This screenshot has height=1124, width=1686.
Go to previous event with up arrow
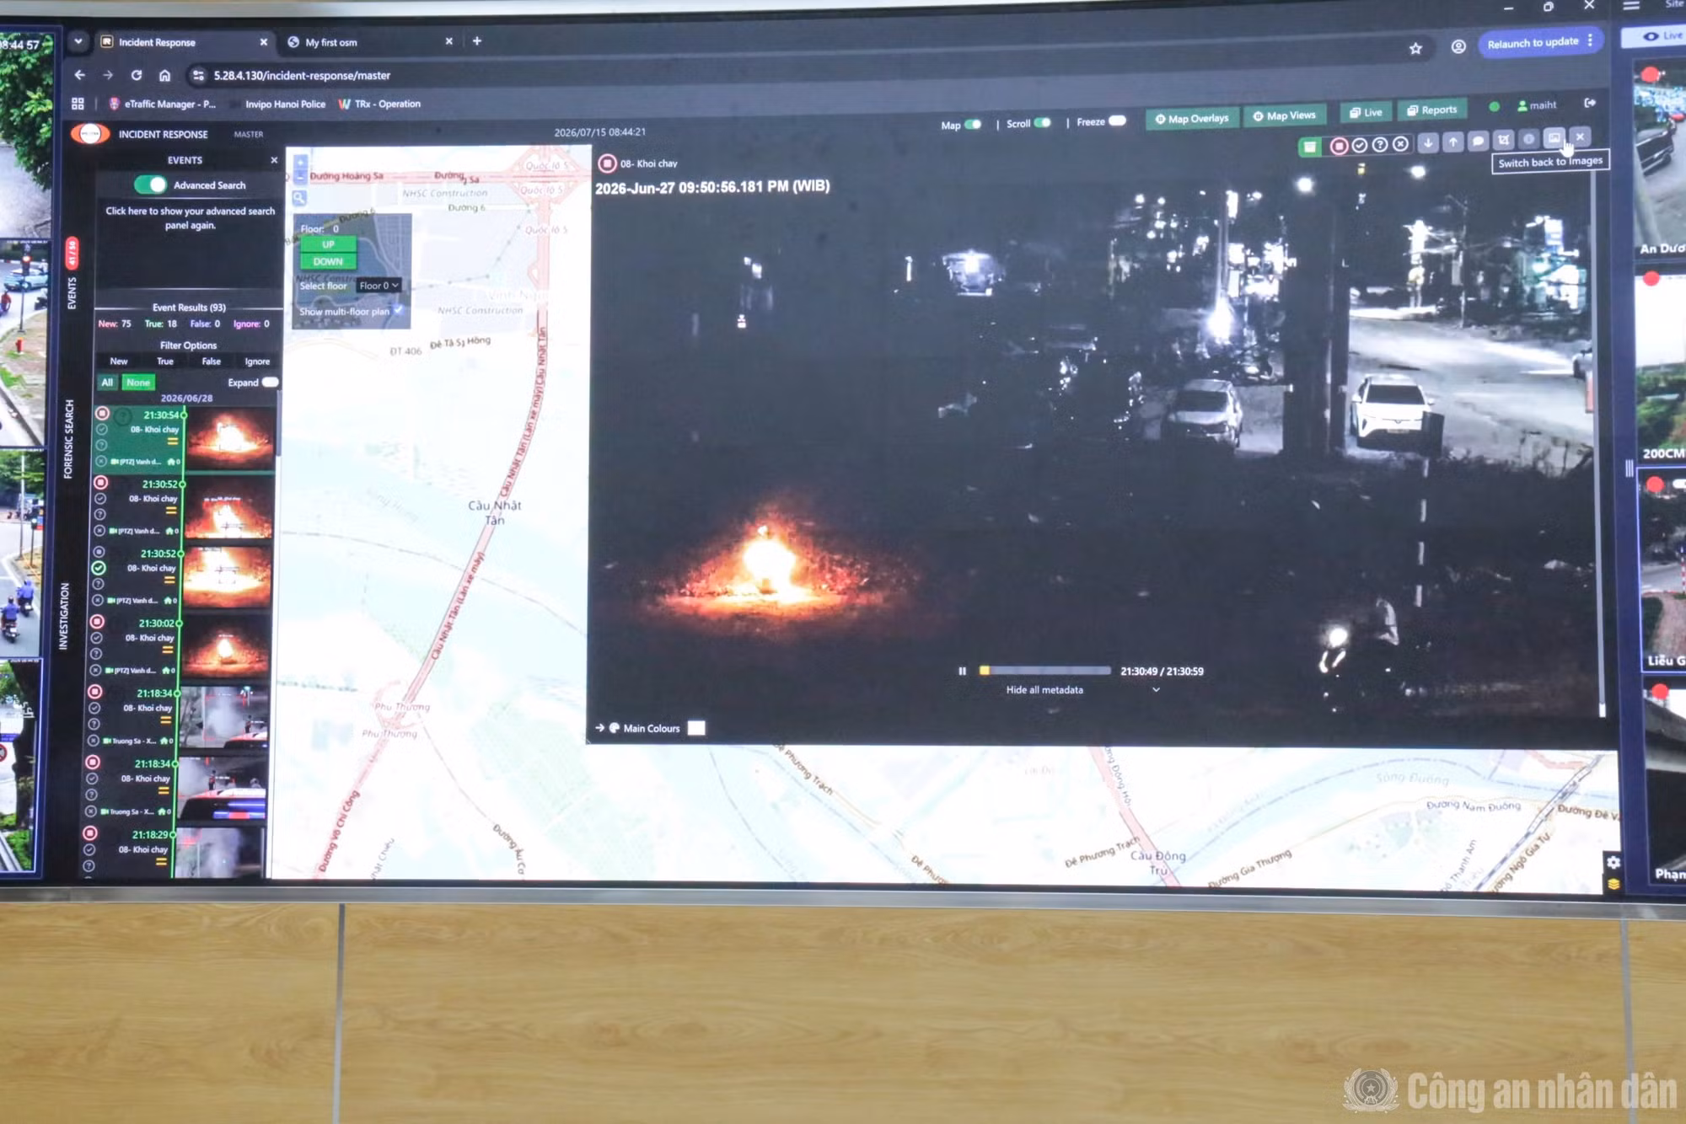[1453, 142]
